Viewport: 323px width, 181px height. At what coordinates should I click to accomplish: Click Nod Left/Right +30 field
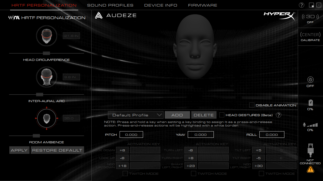pos(259,166)
